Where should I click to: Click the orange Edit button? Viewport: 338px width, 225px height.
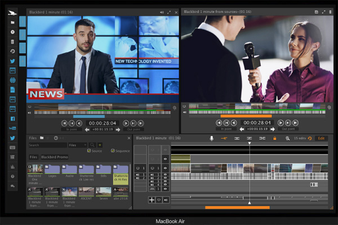pos(321,138)
